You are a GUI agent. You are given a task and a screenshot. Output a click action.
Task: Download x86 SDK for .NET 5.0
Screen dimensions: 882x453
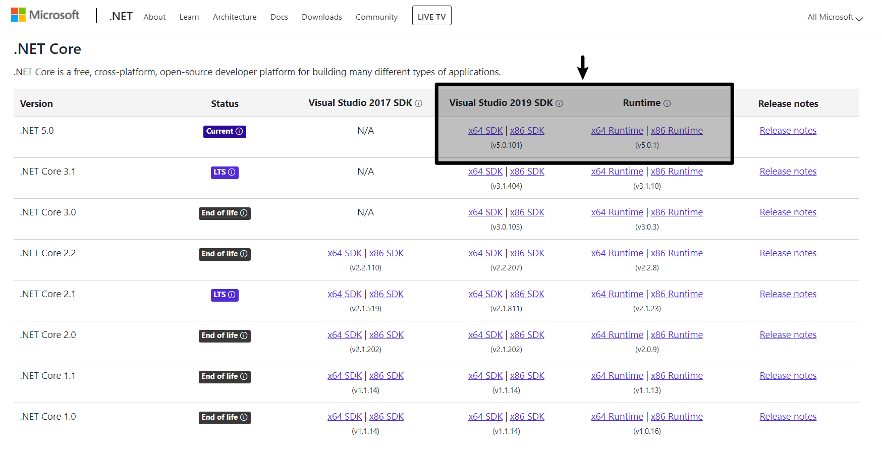pyautogui.click(x=527, y=131)
